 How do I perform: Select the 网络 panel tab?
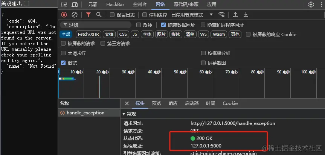pyautogui.click(x=160, y=5)
